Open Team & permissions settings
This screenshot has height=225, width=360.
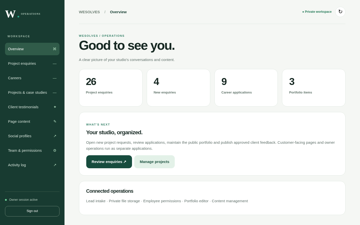point(32,150)
